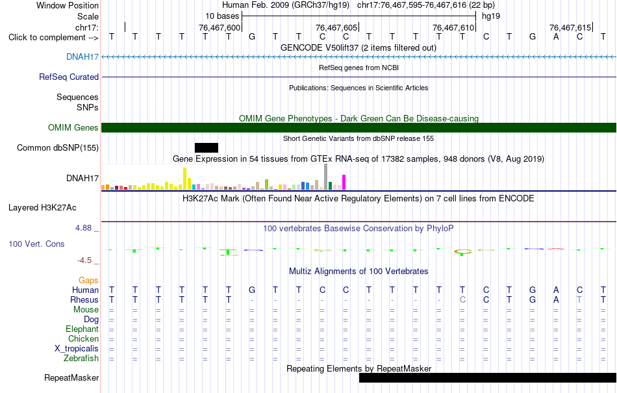Click the magenta GTEx expression bar

coord(344,183)
